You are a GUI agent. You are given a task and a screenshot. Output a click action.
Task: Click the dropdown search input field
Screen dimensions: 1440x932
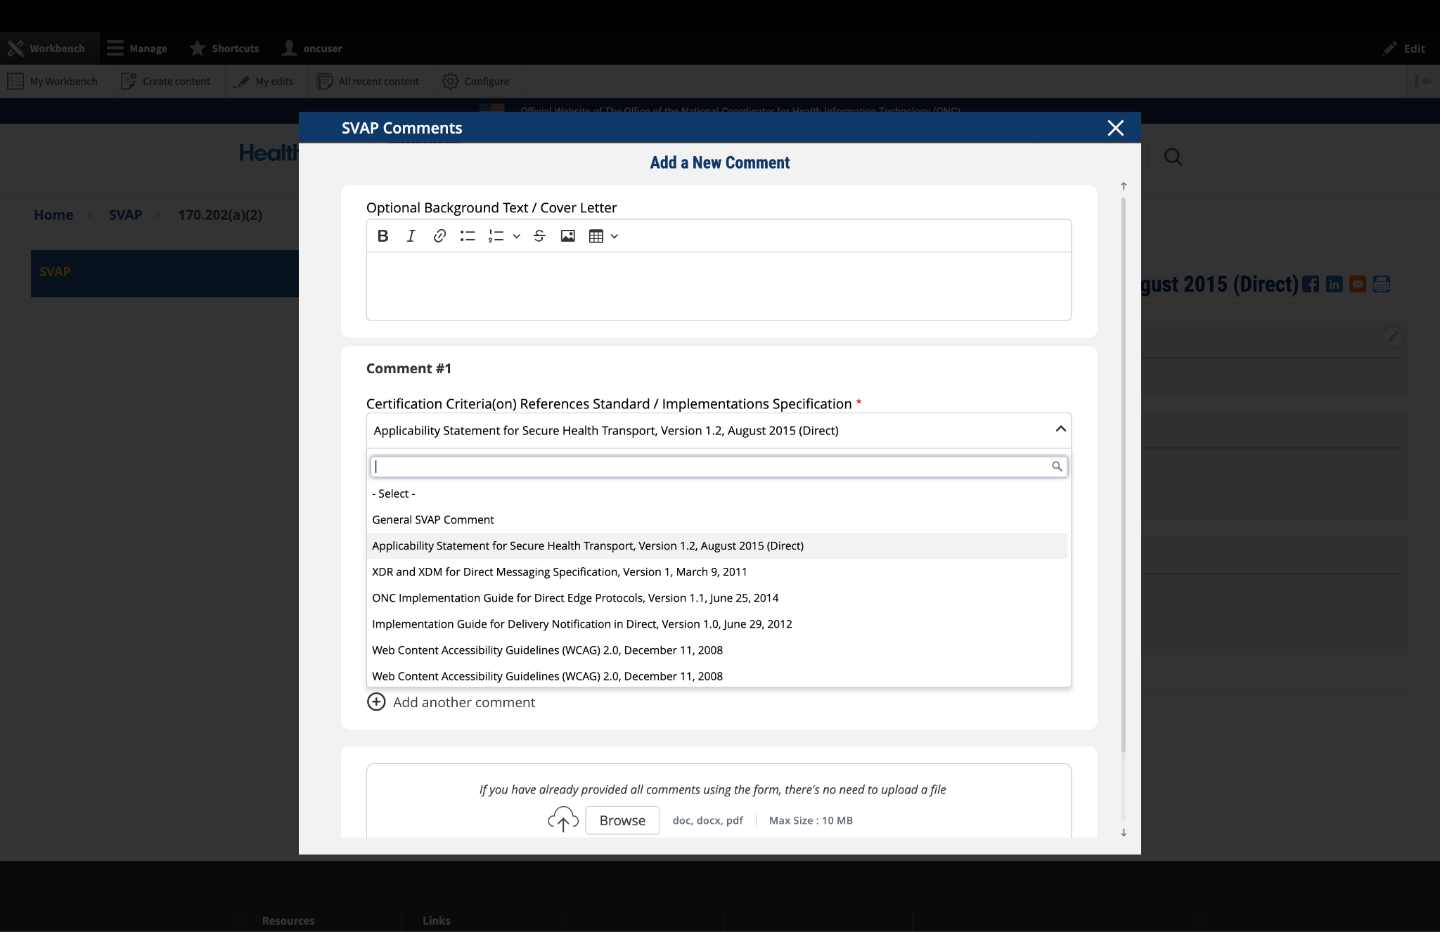(x=710, y=466)
